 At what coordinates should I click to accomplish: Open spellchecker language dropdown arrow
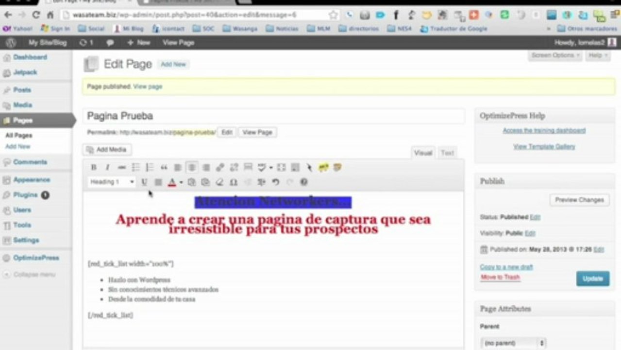271,168
